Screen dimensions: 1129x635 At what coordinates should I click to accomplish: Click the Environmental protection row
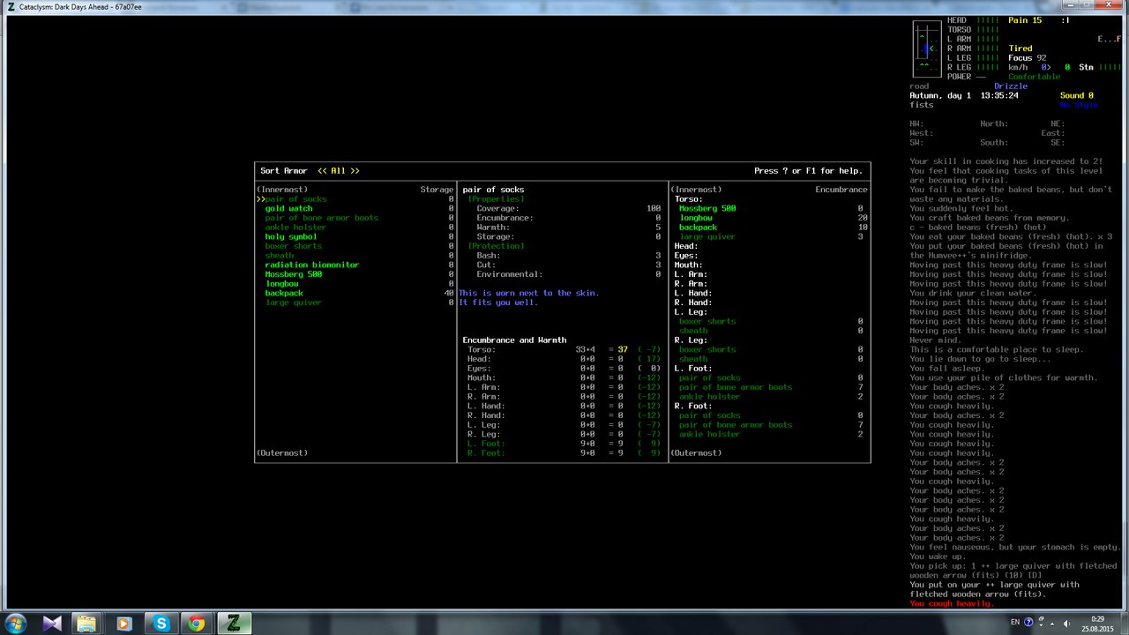(568, 275)
